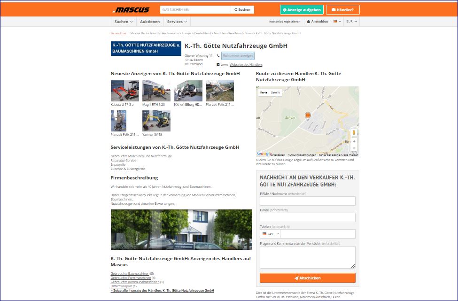This screenshot has height=301, width=458.
Task: Focus the 'Was suchen Sie?' search field
Action: click(195, 10)
